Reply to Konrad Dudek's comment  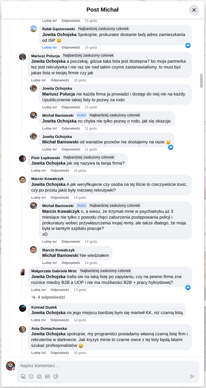pos(60,320)
